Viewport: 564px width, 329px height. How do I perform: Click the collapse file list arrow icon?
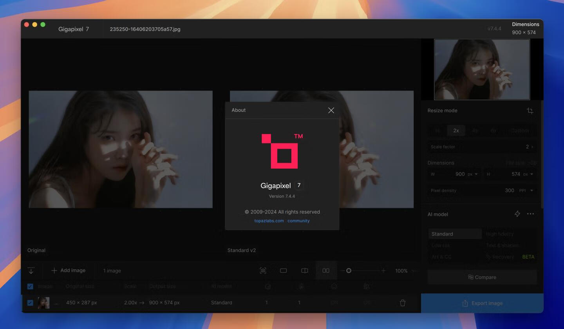31,271
